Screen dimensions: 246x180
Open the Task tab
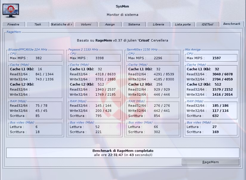pyautogui.click(x=38, y=24)
